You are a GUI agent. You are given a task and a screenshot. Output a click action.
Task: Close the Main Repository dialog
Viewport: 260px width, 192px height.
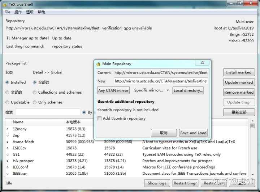[x=202, y=63]
